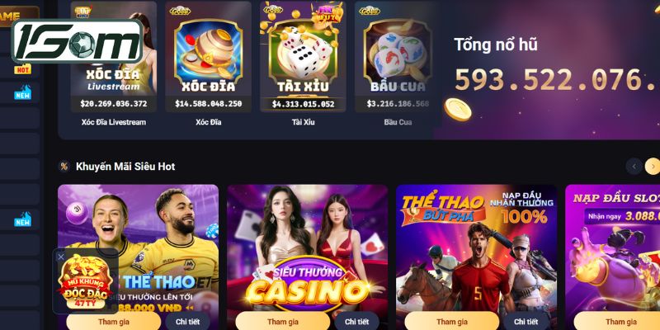Launch the Tài Xỉu dice game
This screenshot has width=660, height=330.
pyautogui.click(x=303, y=57)
